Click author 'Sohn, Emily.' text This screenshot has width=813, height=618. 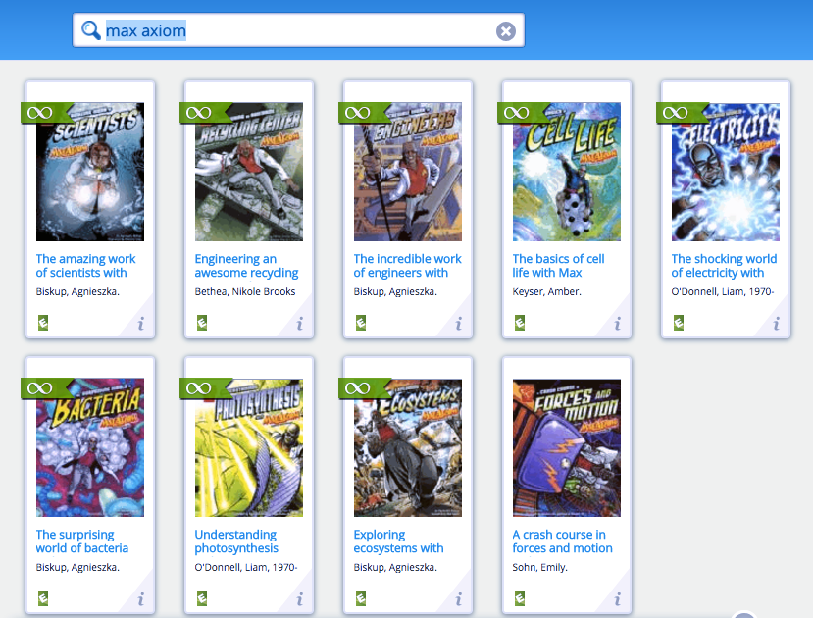coord(539,568)
